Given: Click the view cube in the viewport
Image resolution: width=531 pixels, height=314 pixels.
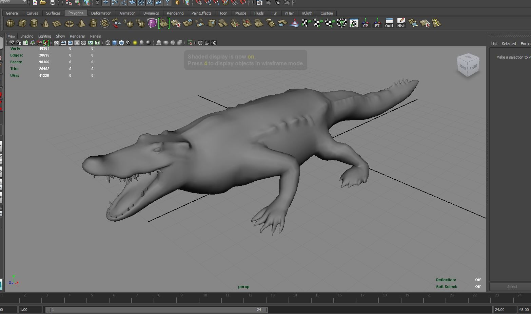Looking at the screenshot, I should [x=468, y=65].
